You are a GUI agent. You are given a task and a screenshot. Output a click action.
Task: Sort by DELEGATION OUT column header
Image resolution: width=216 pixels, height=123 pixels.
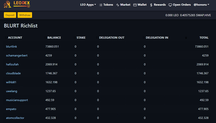click(112, 38)
